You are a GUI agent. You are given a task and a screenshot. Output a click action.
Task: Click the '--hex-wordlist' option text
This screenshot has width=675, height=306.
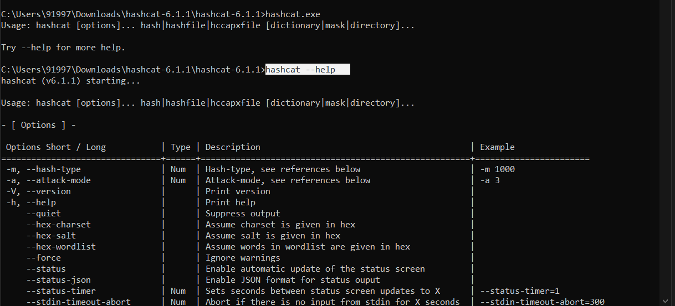pyautogui.click(x=61, y=247)
